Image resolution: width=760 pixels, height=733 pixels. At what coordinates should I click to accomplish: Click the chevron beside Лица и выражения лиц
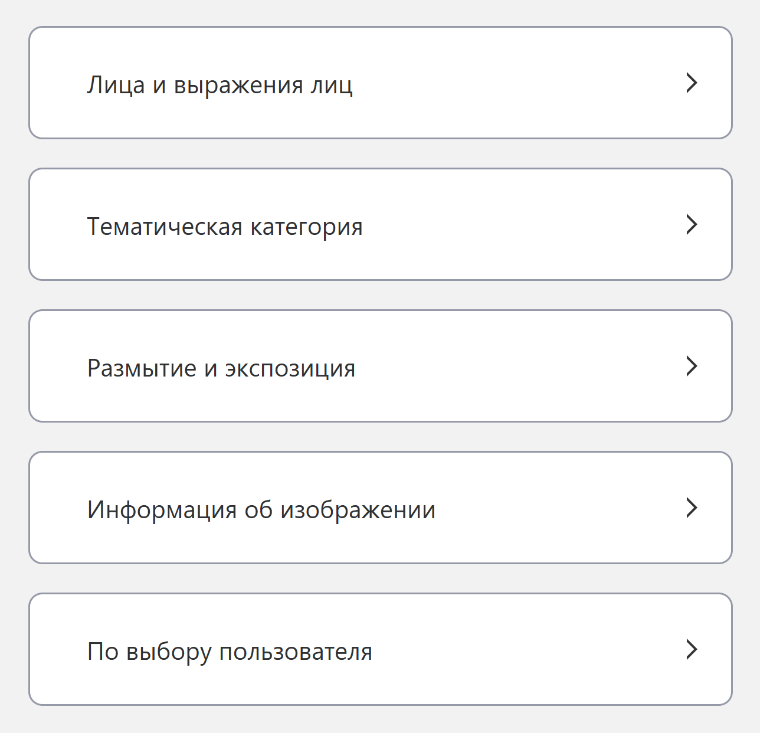tap(692, 83)
